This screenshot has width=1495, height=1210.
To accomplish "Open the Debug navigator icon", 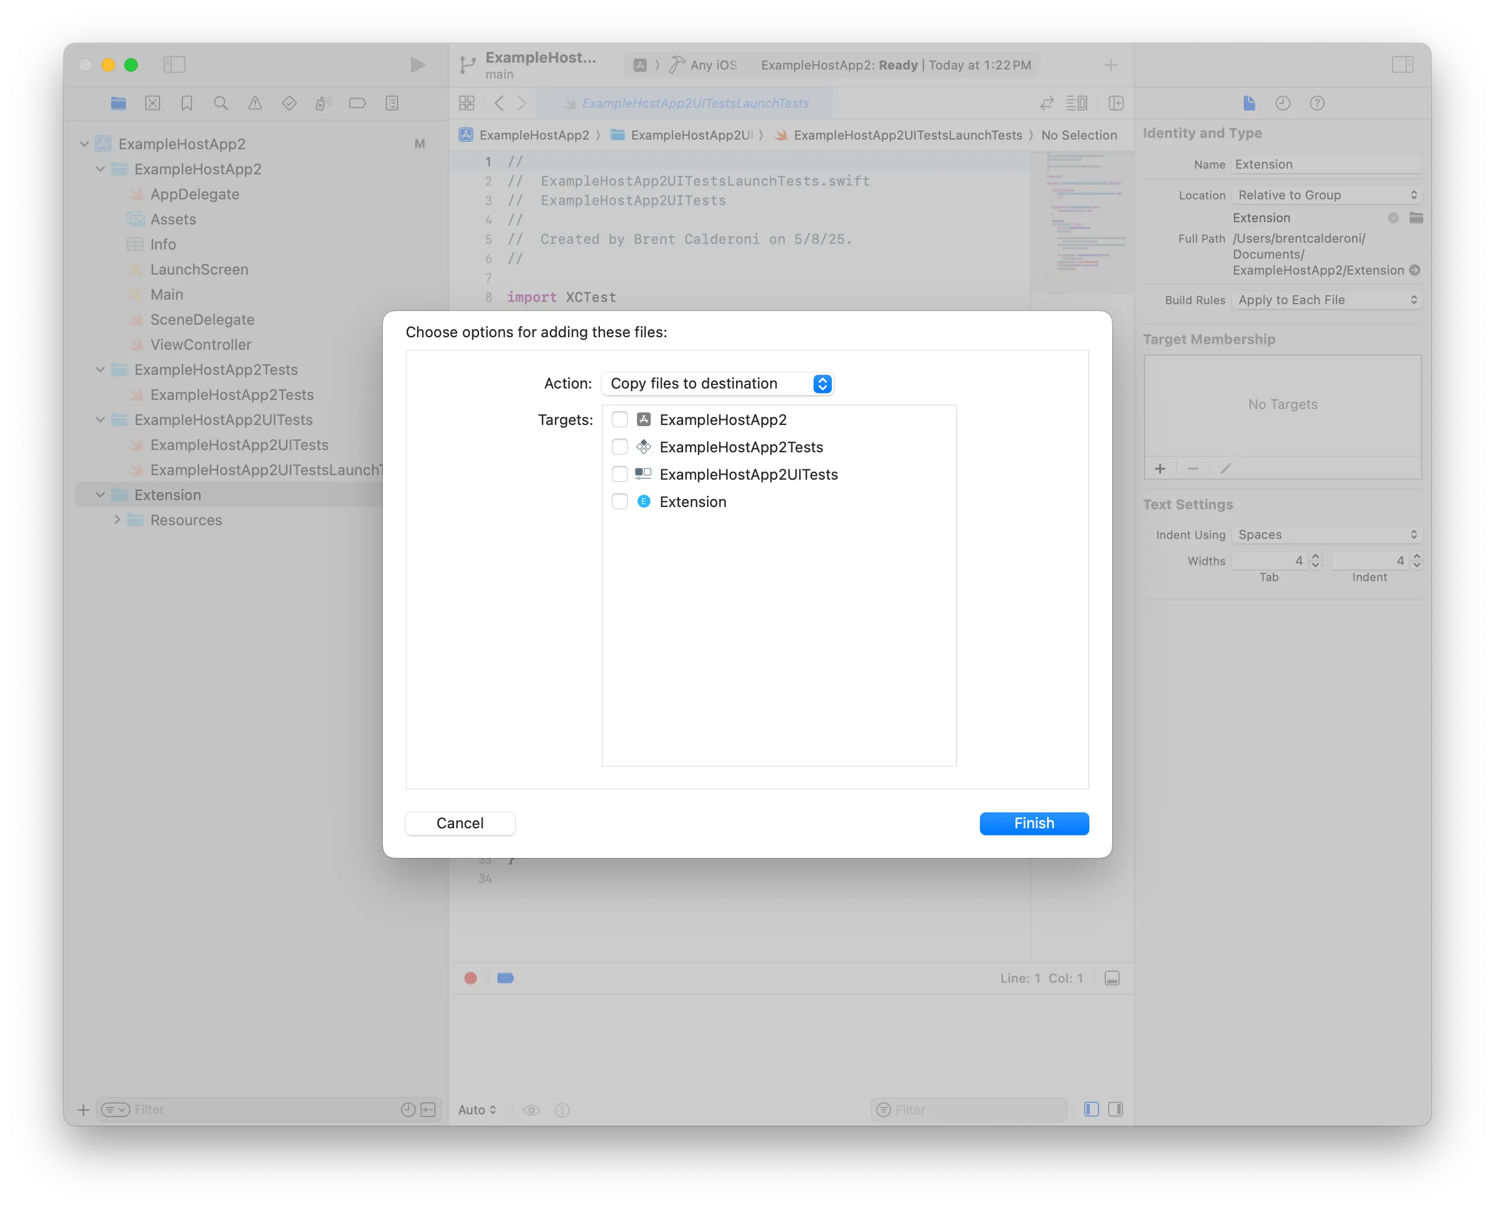I will 324,103.
